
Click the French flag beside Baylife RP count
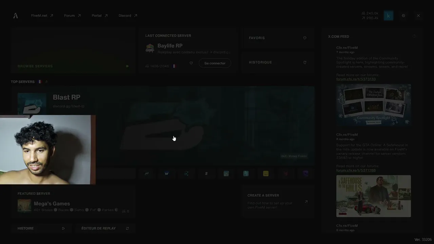[x=174, y=66]
